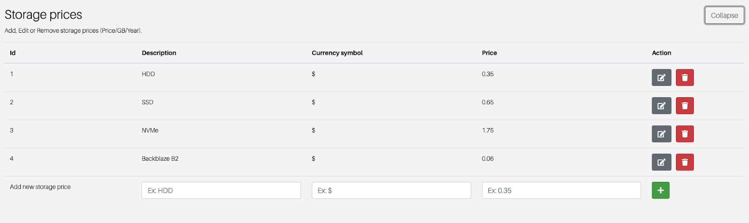Select the 'Backblaze B2' description cell
The height and width of the screenshot is (223, 749).
click(160, 158)
